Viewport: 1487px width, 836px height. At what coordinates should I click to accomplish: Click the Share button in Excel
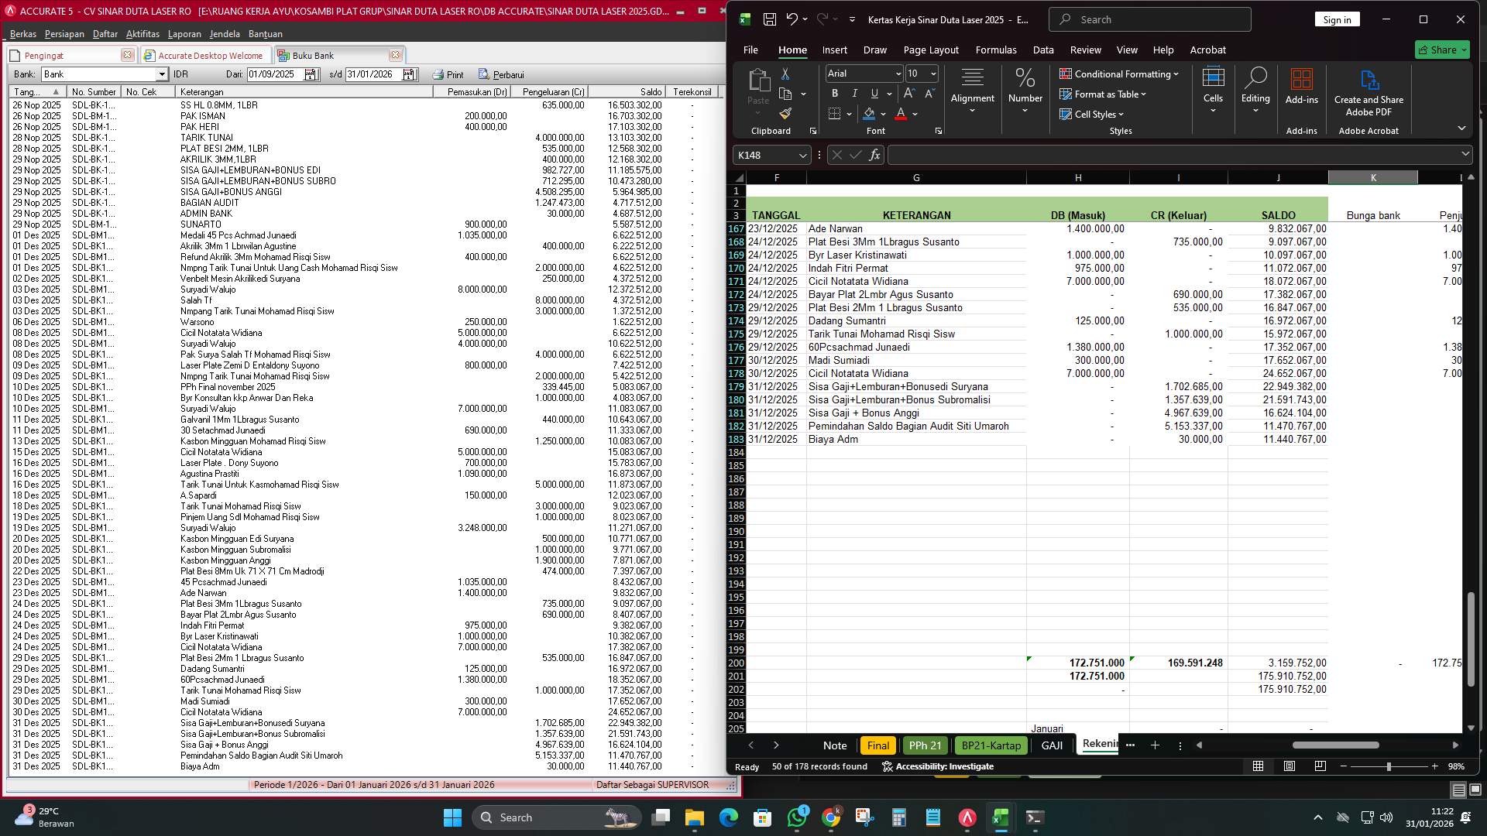[x=1441, y=50]
